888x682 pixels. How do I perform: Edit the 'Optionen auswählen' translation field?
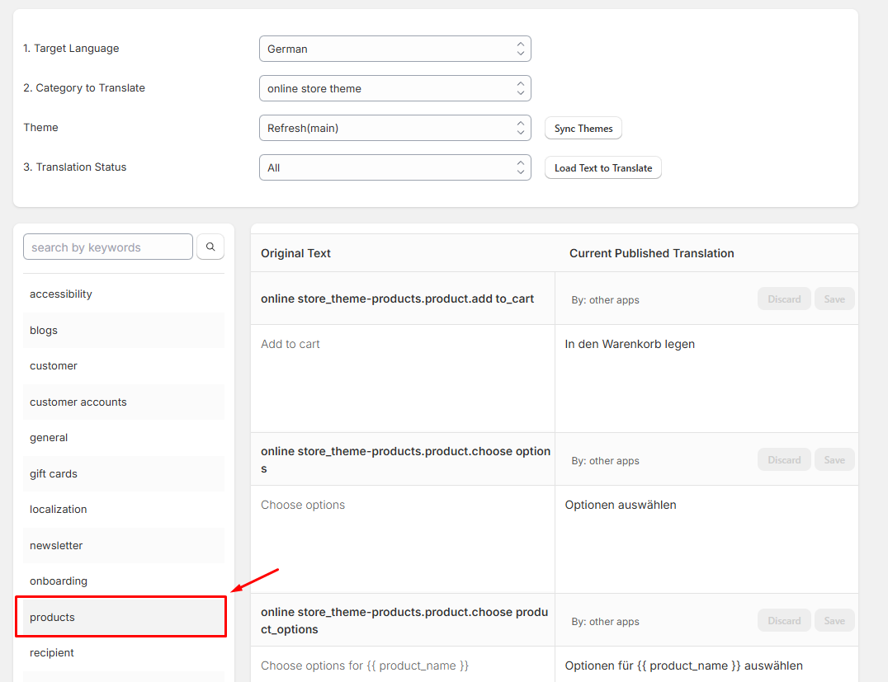706,539
